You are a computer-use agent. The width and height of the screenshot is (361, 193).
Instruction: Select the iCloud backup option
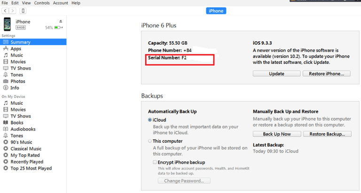(150, 120)
